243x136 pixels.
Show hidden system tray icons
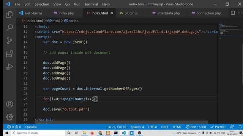[x=199, y=133]
